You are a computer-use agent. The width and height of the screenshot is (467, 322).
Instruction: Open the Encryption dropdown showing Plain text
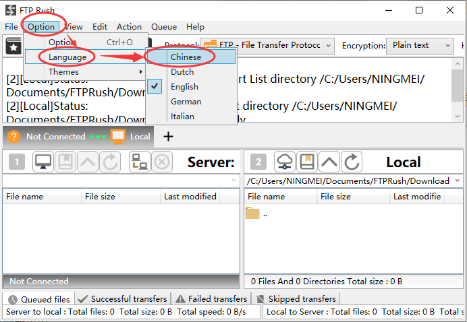(420, 45)
